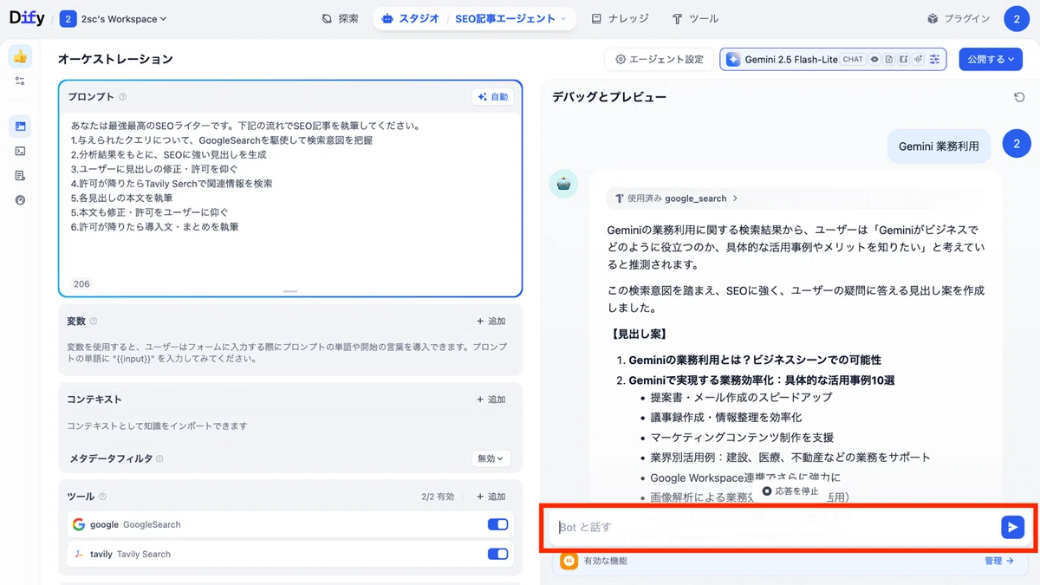Viewport: 1040px width, 585px height.
Task: Click the help icon beside 変数
Action: point(94,322)
